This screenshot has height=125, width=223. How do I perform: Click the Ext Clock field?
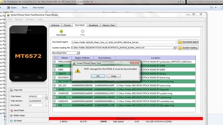36,105
